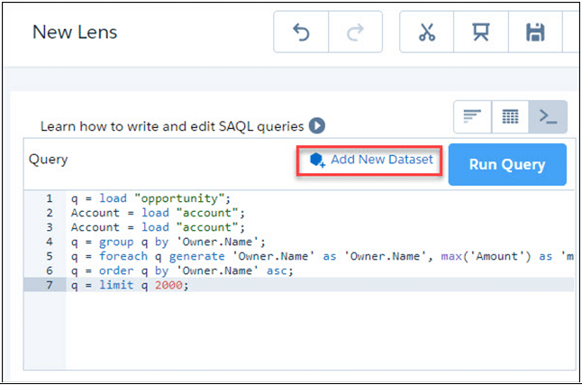Click line number 3 in the editor gutter
Viewport: 582px width, 385px height.
point(48,228)
